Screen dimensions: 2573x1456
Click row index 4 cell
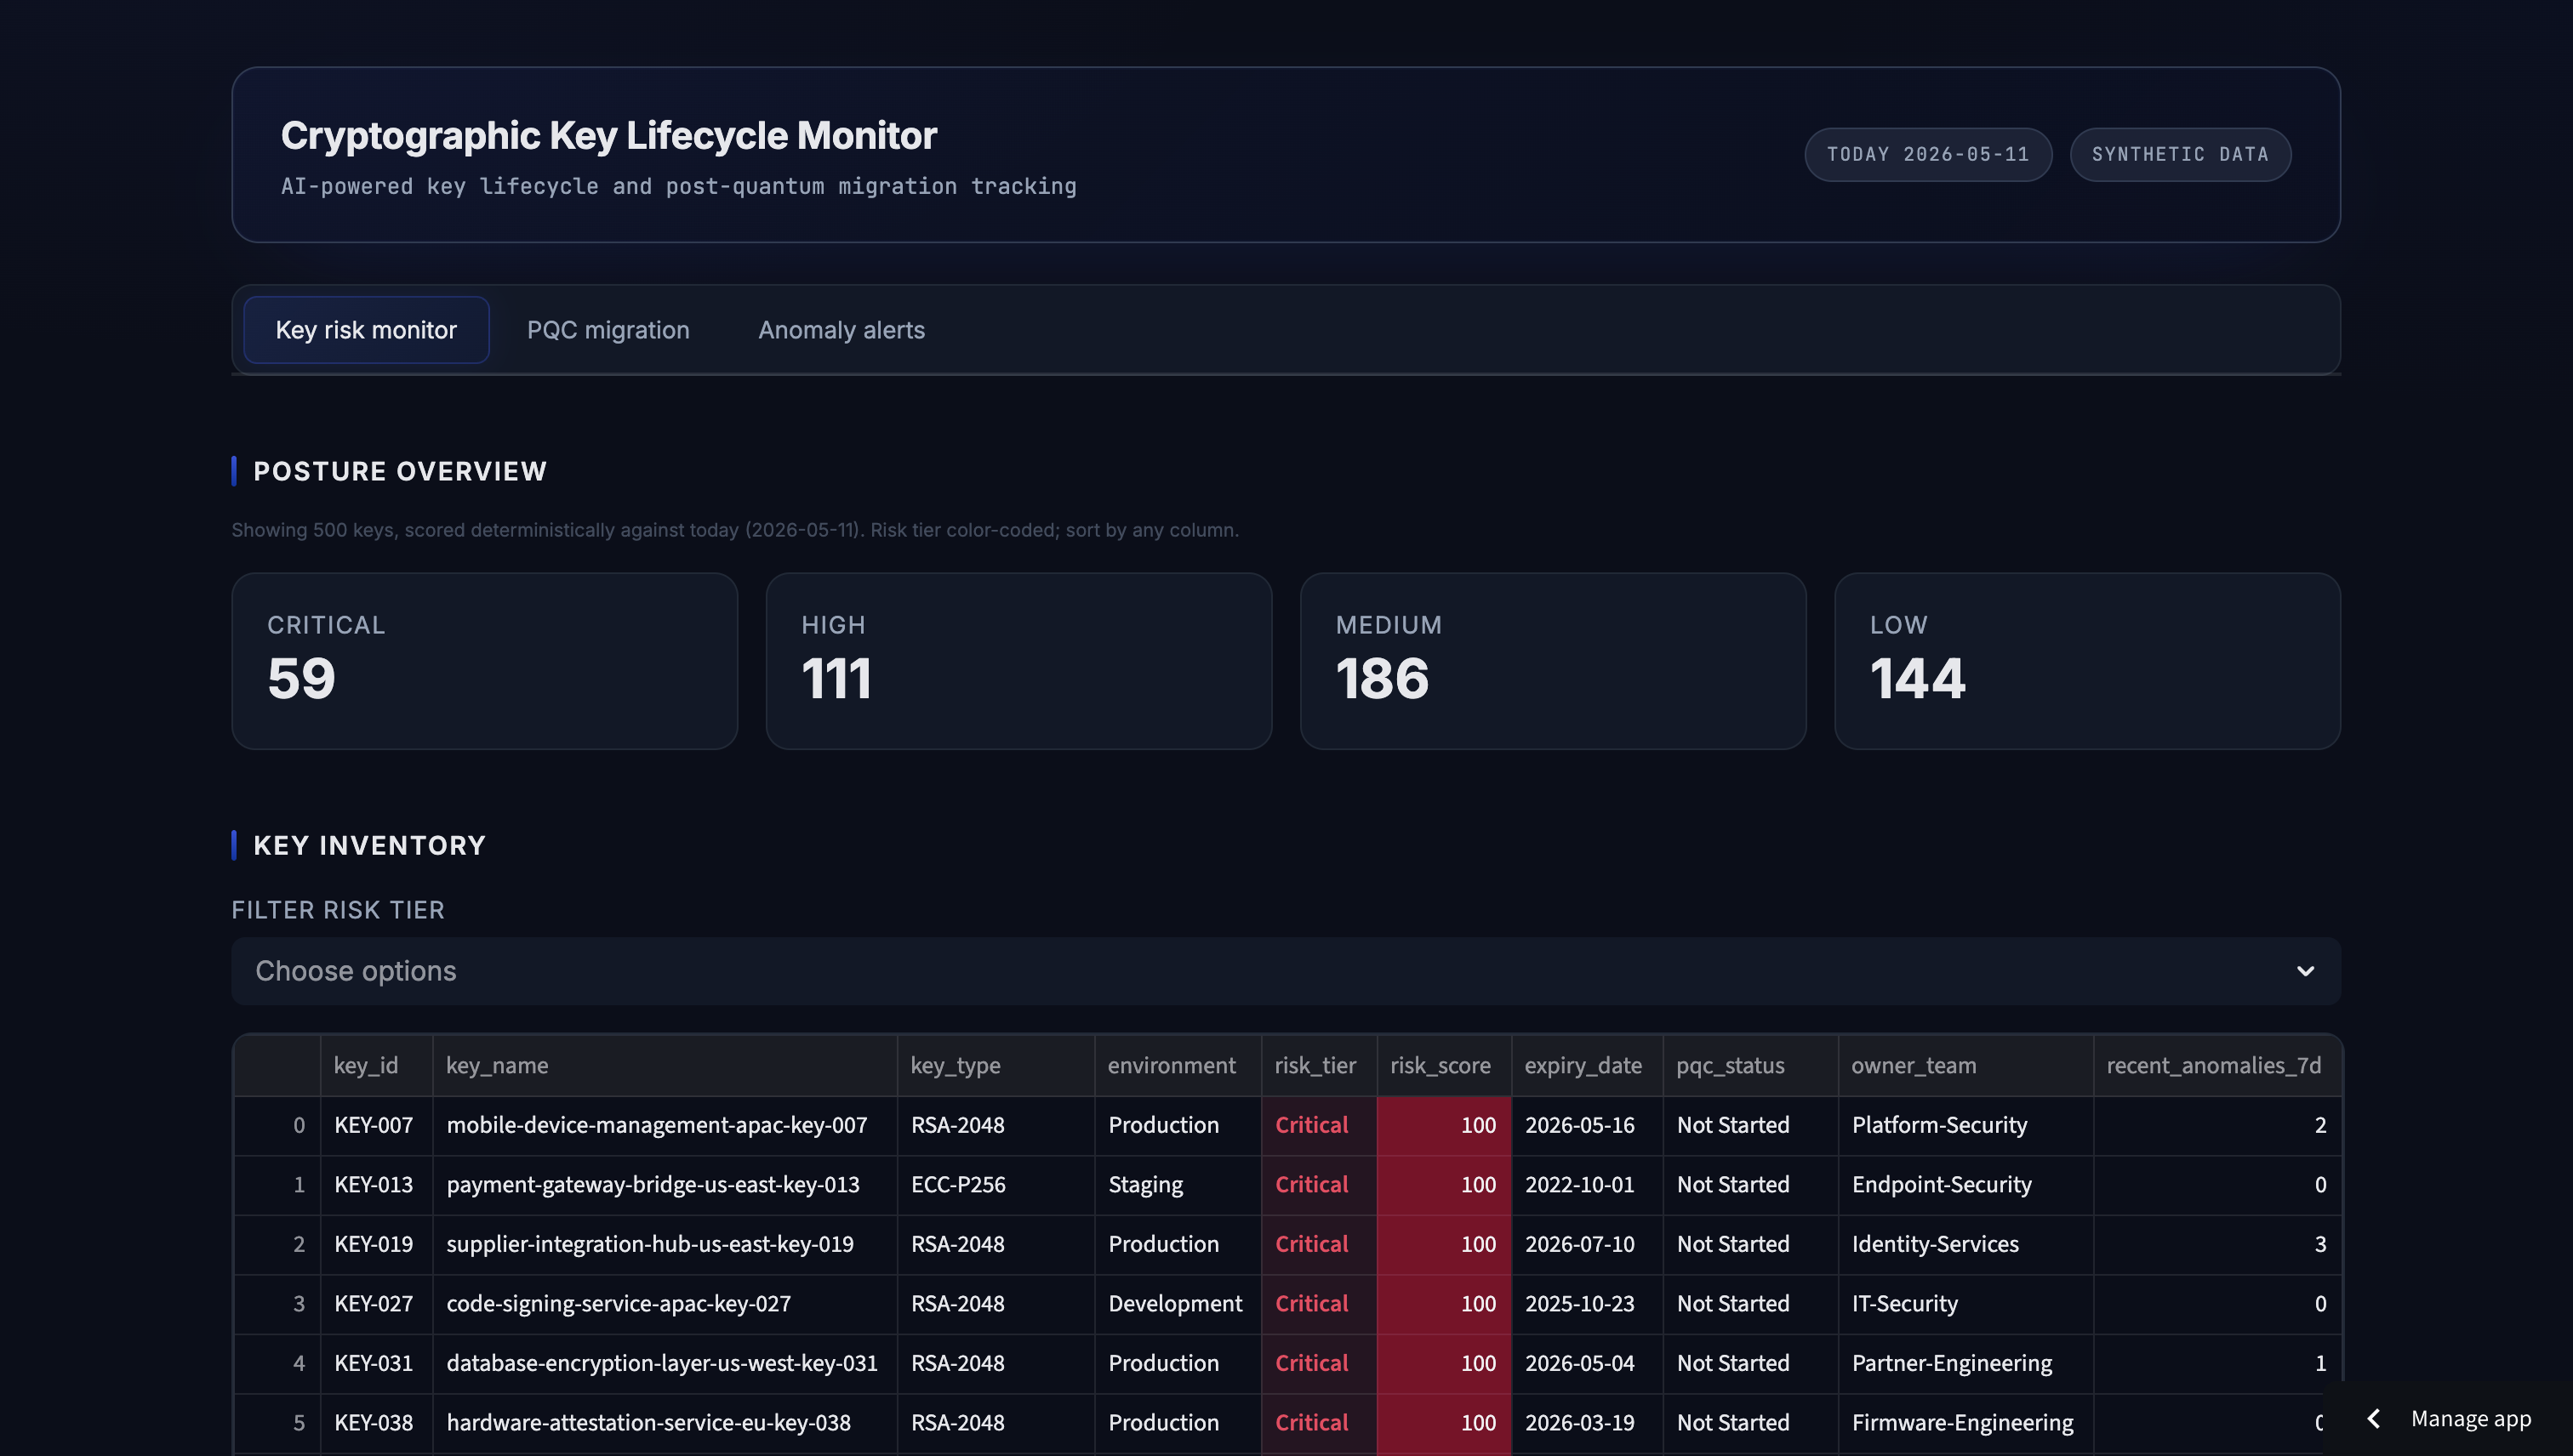tap(277, 1364)
